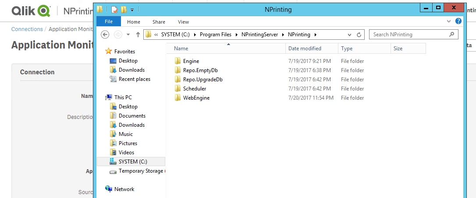476x198 pixels.
Task: Sort by the Type column header
Action: click(x=364, y=49)
